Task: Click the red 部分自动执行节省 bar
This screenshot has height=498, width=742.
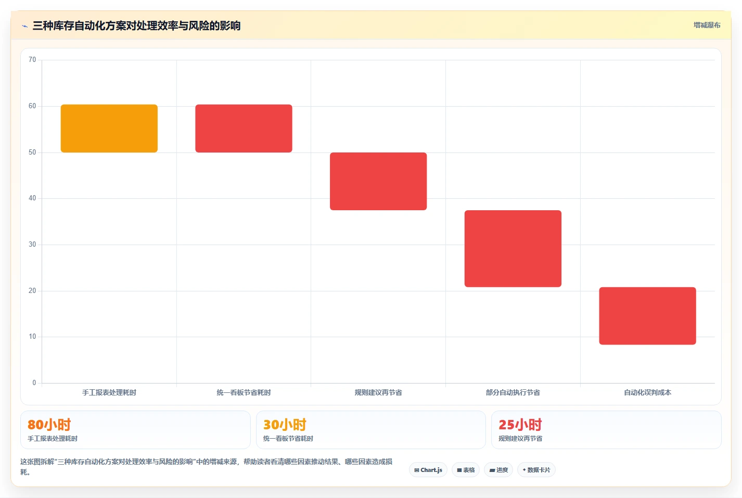Action: [x=513, y=249]
